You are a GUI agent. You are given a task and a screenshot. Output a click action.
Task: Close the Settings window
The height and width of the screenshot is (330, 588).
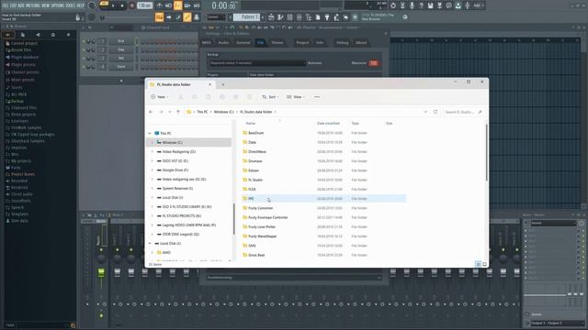[x=386, y=34]
